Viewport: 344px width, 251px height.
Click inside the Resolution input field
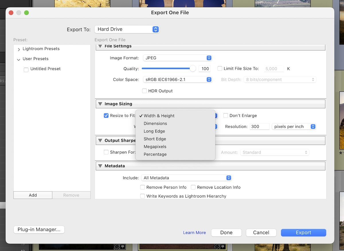[x=259, y=126]
